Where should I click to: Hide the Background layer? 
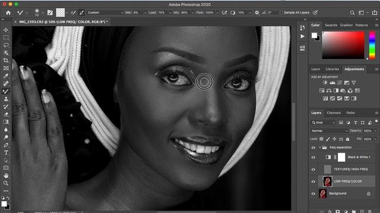pyautogui.click(x=313, y=193)
